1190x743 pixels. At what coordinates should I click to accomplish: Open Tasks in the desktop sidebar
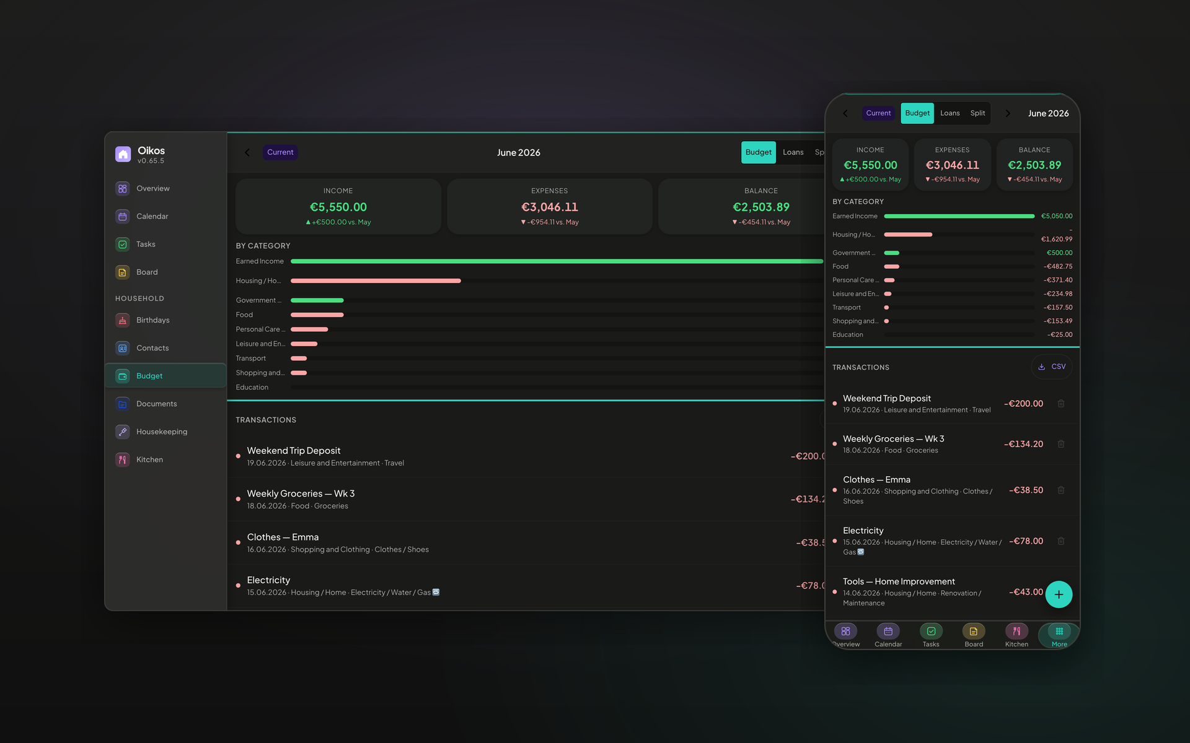point(165,244)
